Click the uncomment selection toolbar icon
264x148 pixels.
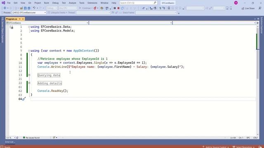tap(164, 8)
